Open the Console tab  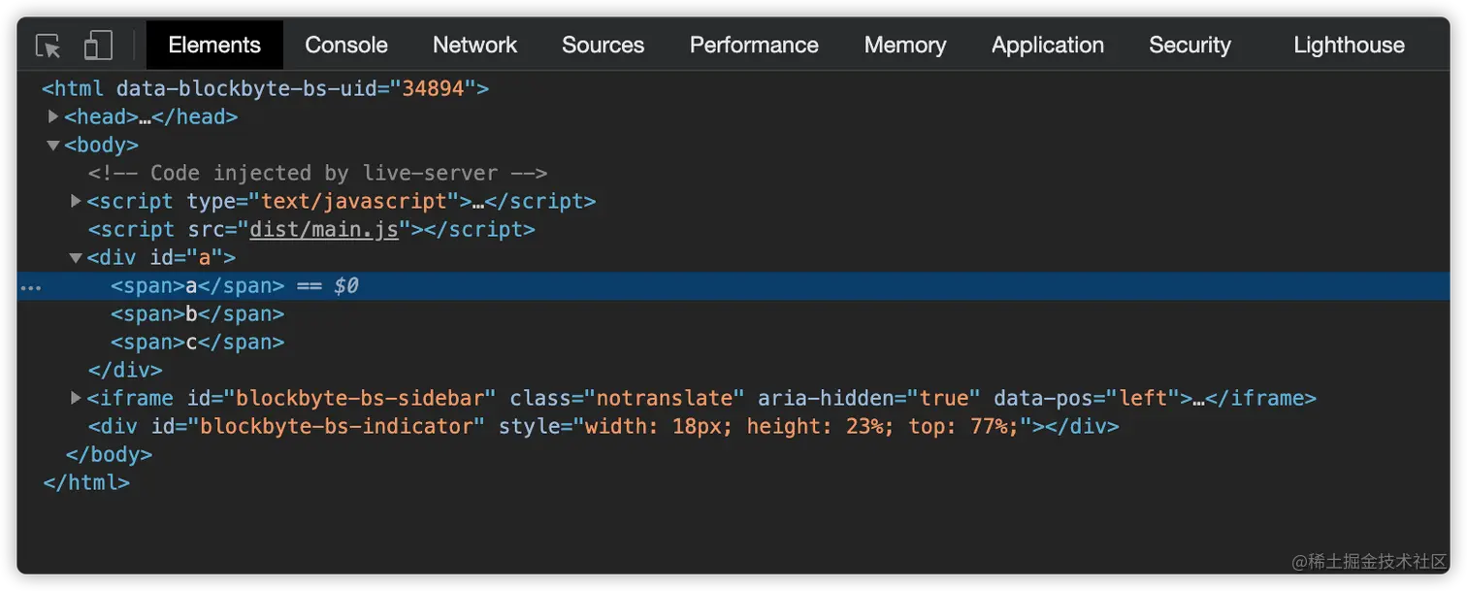tap(346, 45)
